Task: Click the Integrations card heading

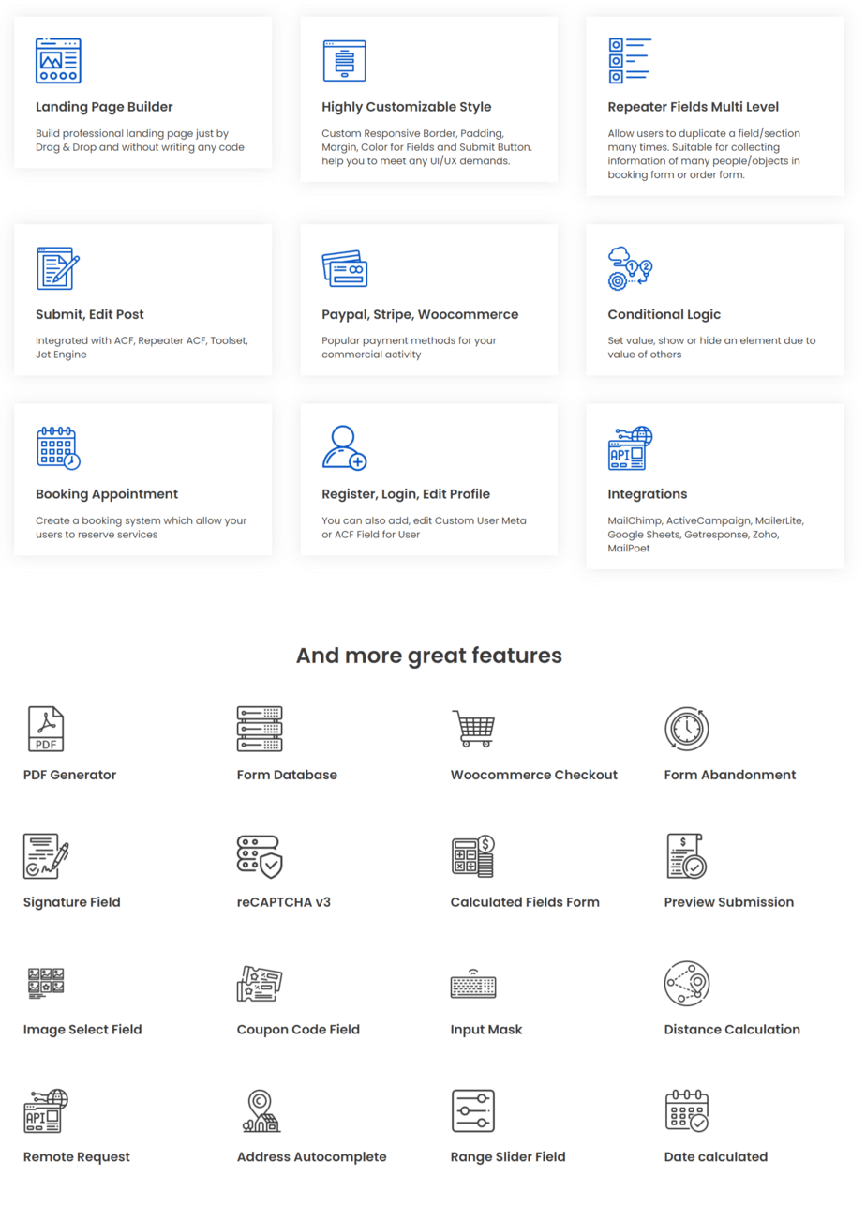Action: pyautogui.click(x=647, y=494)
